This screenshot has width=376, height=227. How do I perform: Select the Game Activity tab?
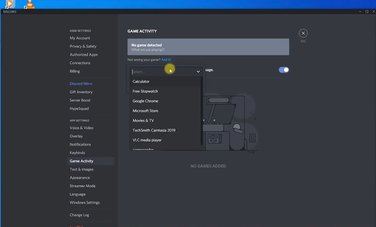(91, 161)
